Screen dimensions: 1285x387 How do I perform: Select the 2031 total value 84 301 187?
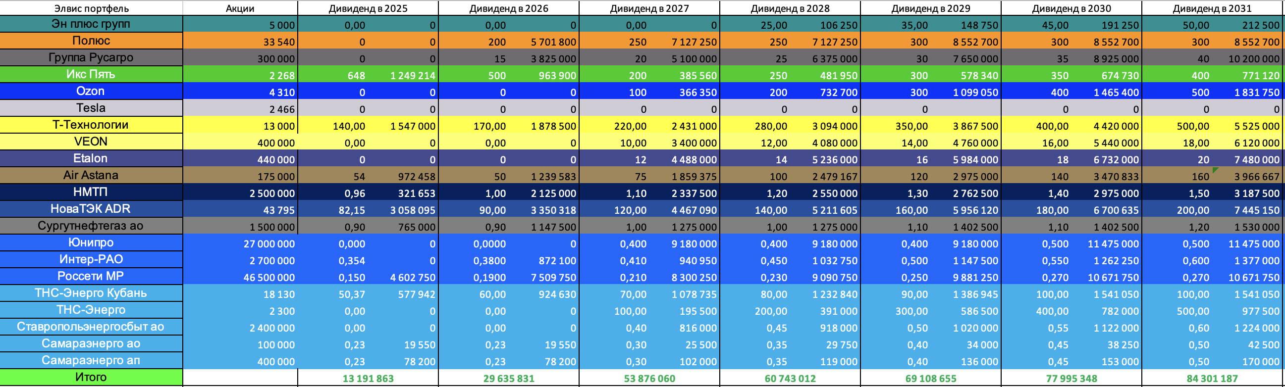click(x=1212, y=379)
